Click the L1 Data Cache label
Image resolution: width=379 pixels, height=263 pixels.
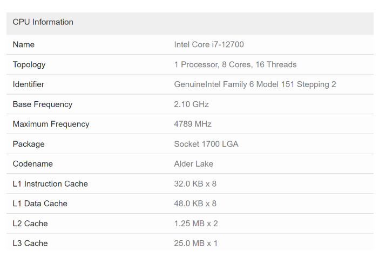click(x=40, y=204)
